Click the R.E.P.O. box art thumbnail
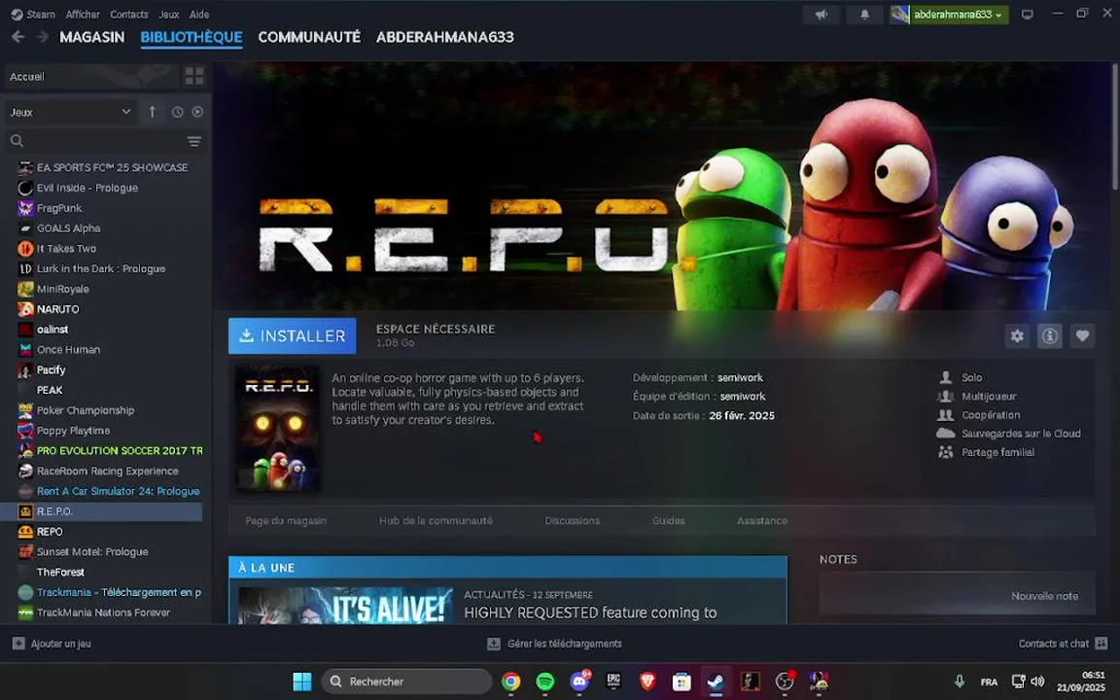Screen dimensions: 1120x700 pyautogui.click(x=278, y=429)
